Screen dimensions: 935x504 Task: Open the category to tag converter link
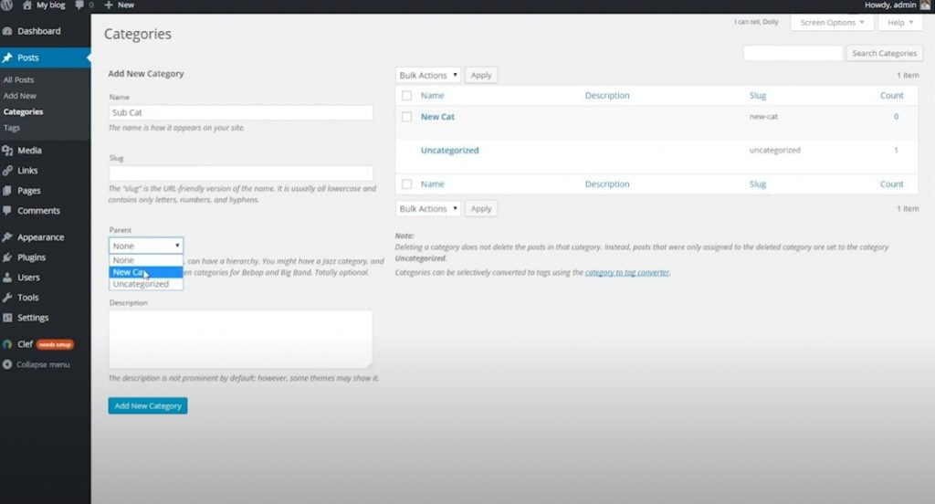627,272
